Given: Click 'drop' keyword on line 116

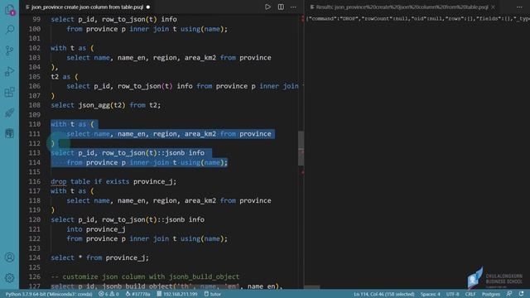Looking at the screenshot, I should pos(59,181).
